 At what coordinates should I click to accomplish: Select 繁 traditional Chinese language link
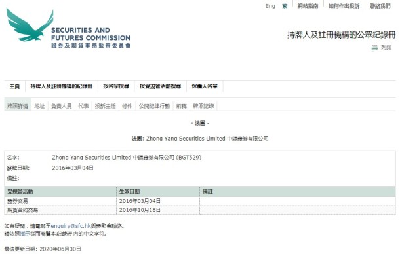(285, 6)
